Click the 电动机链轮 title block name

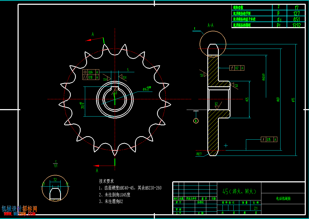[283, 199]
